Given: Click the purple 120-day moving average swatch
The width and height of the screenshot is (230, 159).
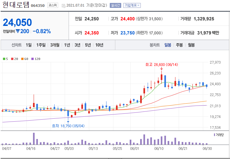Looking at the screenshot, I should pos(33,59).
